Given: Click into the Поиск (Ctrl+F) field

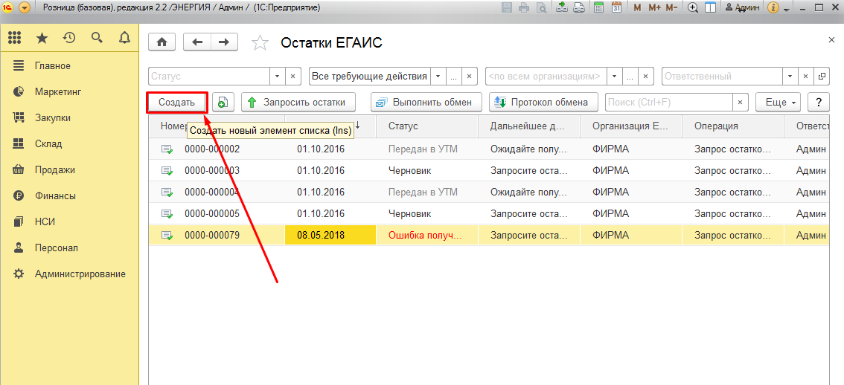Looking at the screenshot, I should (x=669, y=102).
